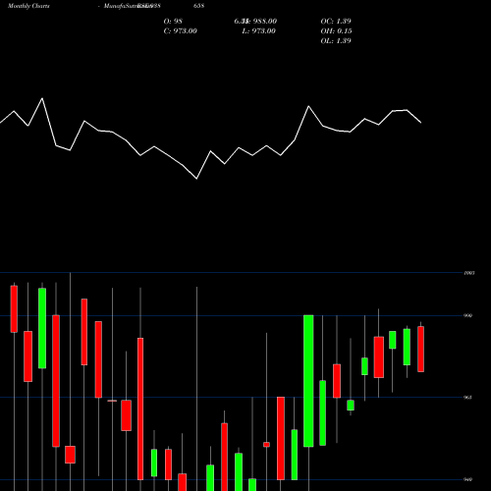491x491 pixels.
Task: Click the 'OL: 1.39' reading
Action: (336, 41)
